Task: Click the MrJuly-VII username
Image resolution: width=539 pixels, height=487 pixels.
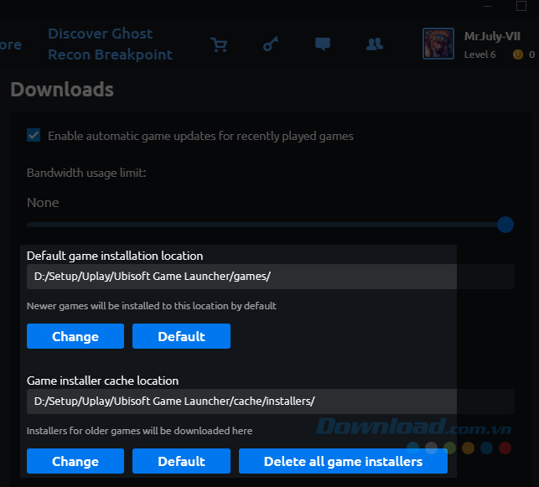Action: point(492,36)
